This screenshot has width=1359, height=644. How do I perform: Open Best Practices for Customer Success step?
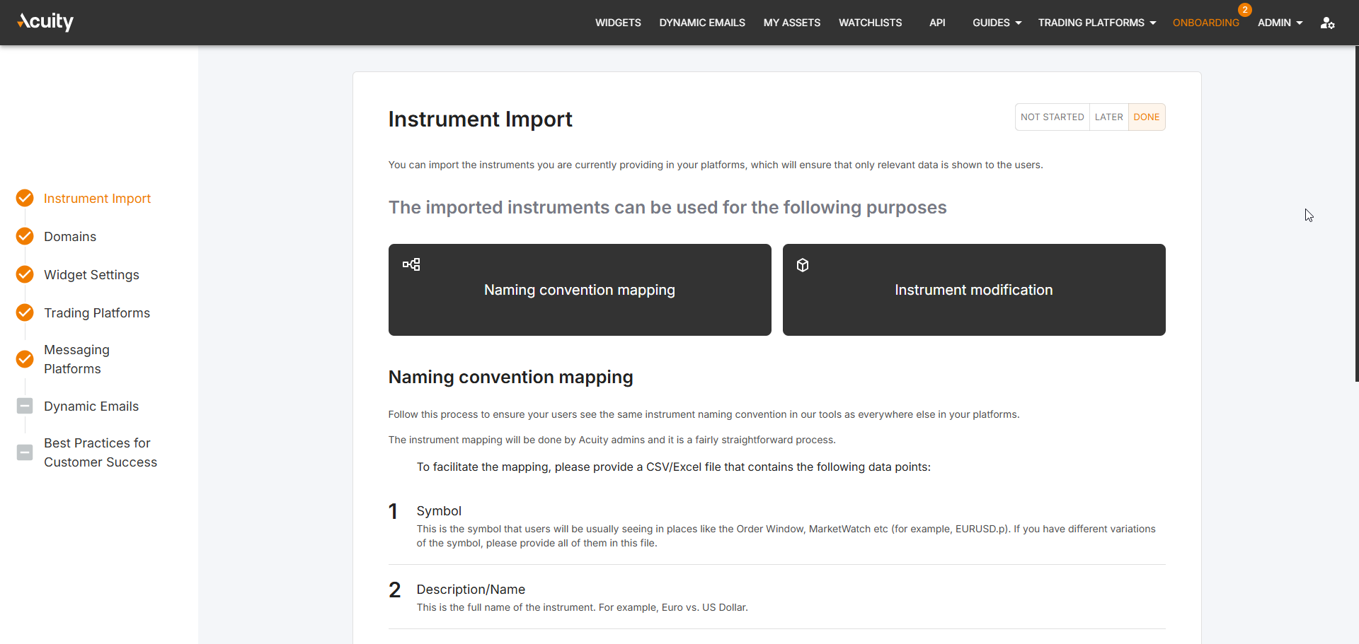101,452
